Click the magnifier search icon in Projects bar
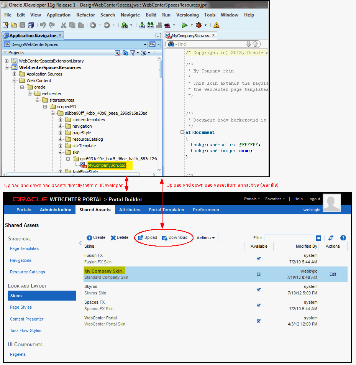This screenshot has height=365, width=356. pos(118,53)
